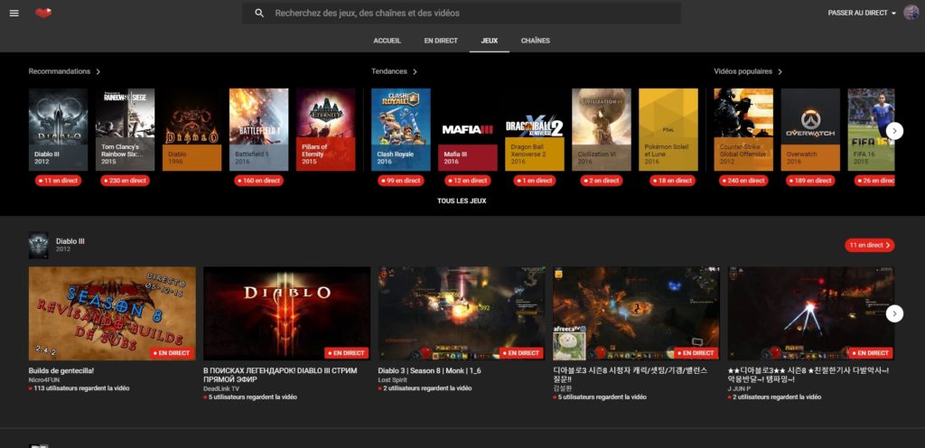Open the hamburger navigation menu
Viewport: 925px width, 448px height.
click(x=14, y=13)
